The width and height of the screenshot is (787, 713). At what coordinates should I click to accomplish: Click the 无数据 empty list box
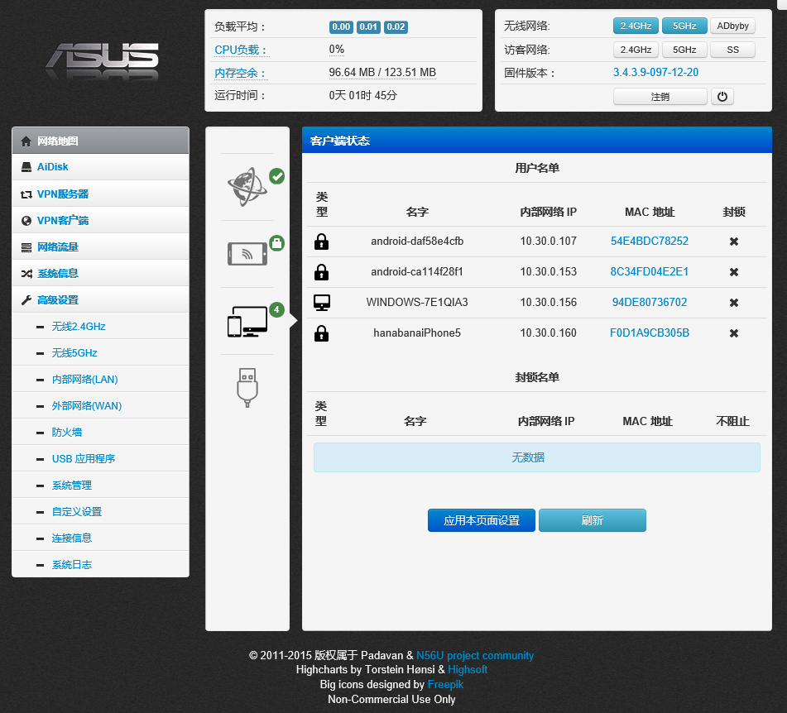(x=536, y=457)
